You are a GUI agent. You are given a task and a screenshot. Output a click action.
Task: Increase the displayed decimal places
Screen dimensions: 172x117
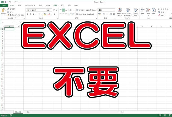[111, 14]
